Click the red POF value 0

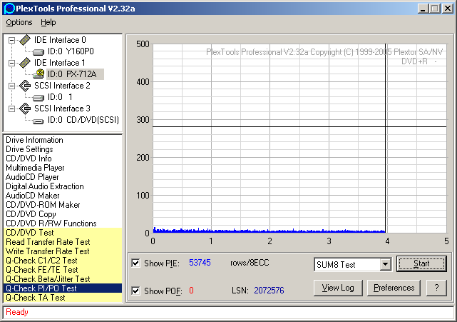point(191,291)
